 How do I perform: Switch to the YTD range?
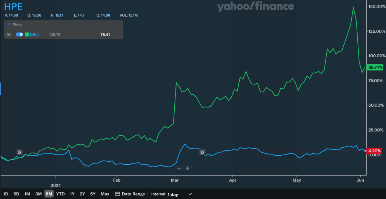click(60, 194)
